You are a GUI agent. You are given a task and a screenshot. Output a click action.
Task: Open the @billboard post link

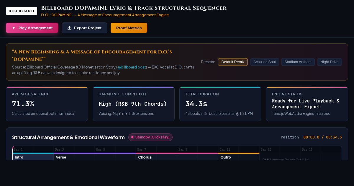pyautogui.click(x=132, y=67)
